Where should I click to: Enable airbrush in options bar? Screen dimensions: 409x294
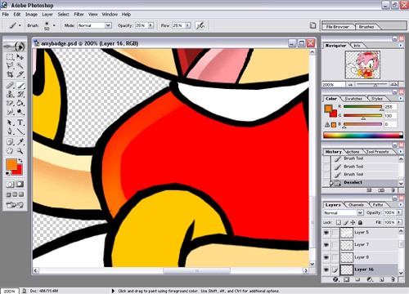tap(200, 25)
